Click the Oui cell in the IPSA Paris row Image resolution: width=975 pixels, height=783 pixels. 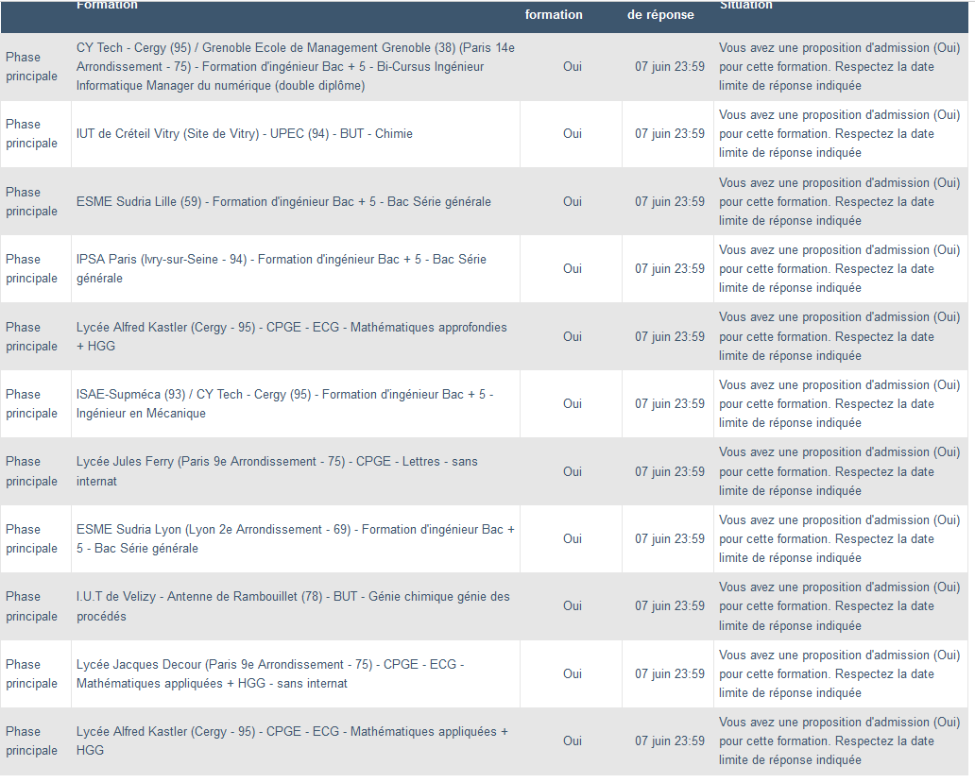pos(573,268)
